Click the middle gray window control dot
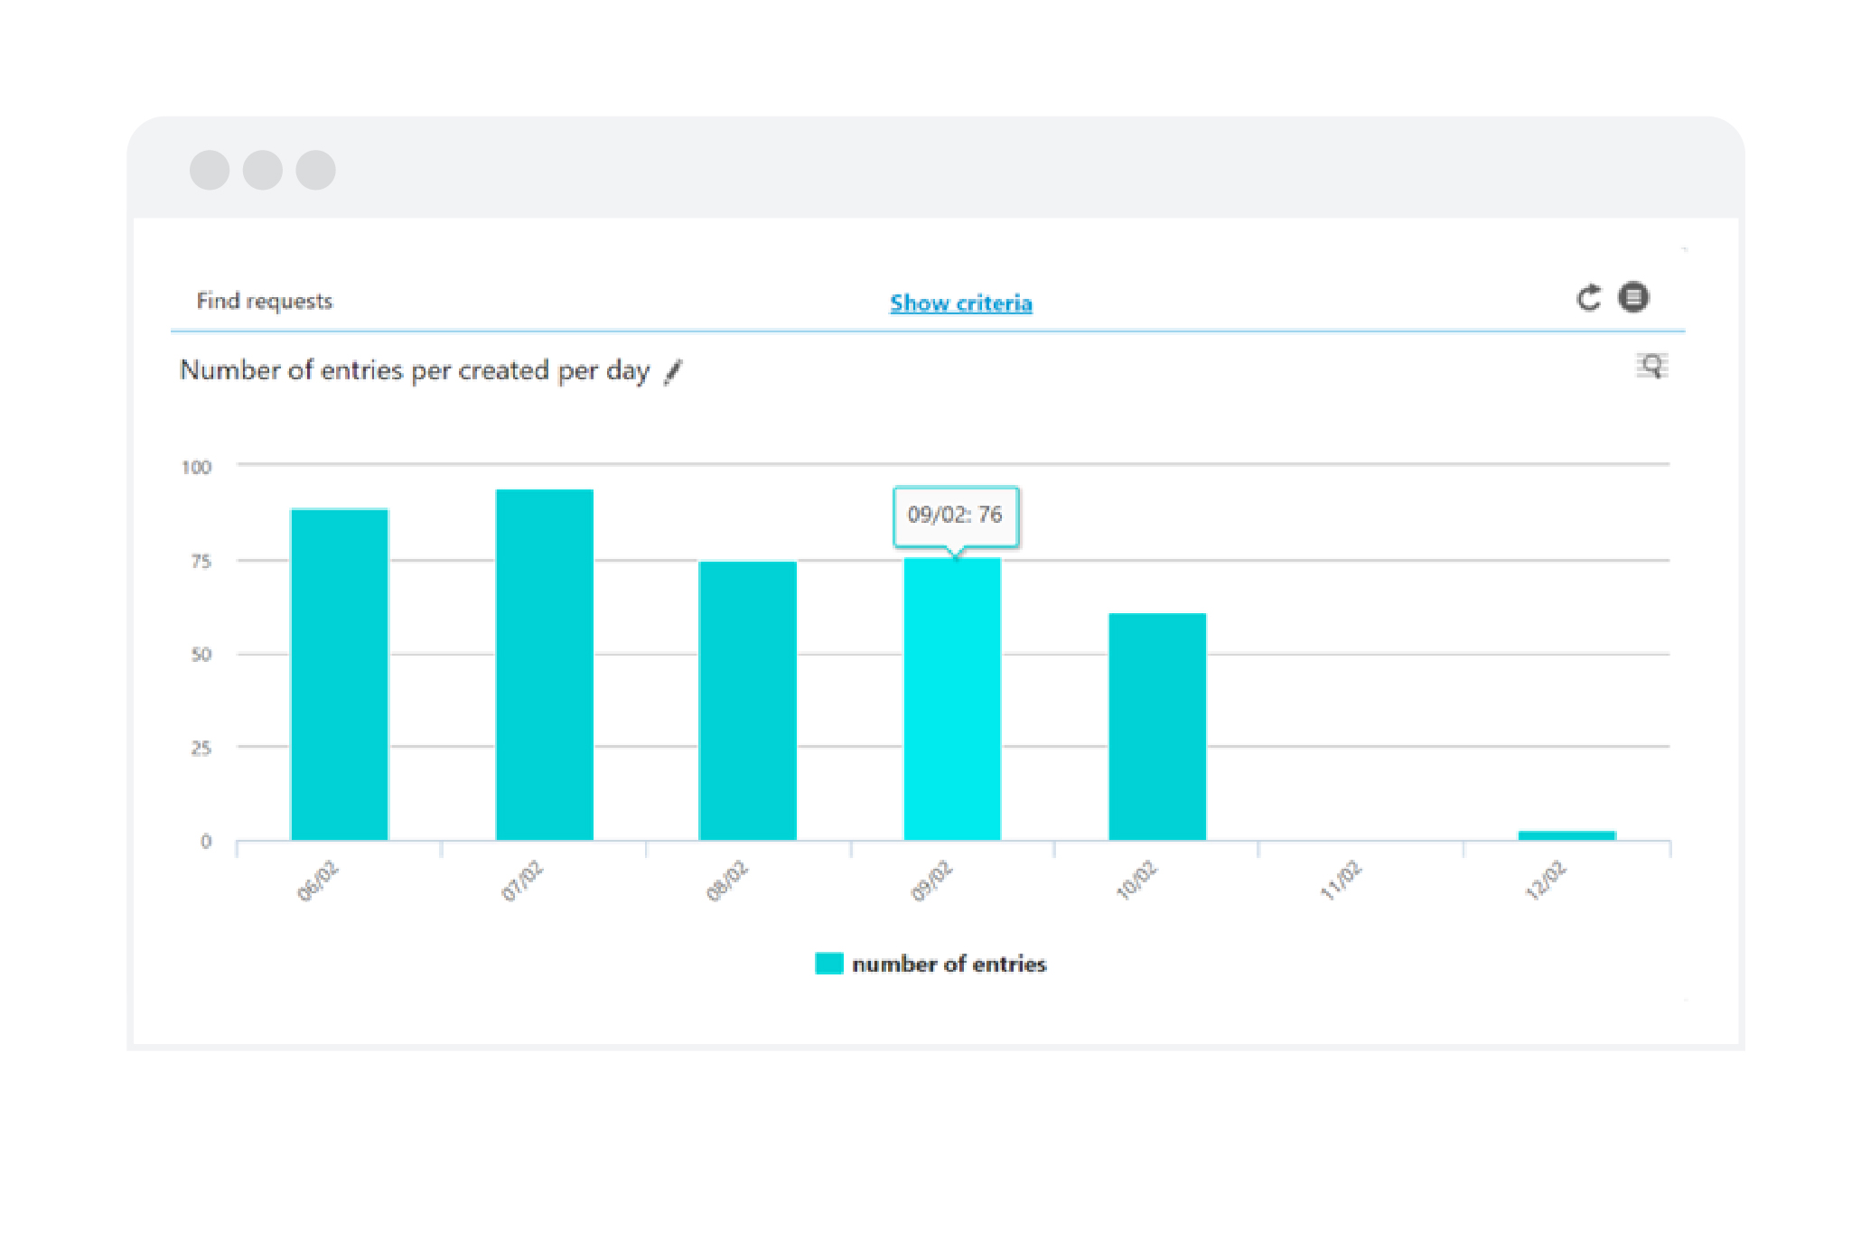1870x1258 pixels. (x=263, y=170)
